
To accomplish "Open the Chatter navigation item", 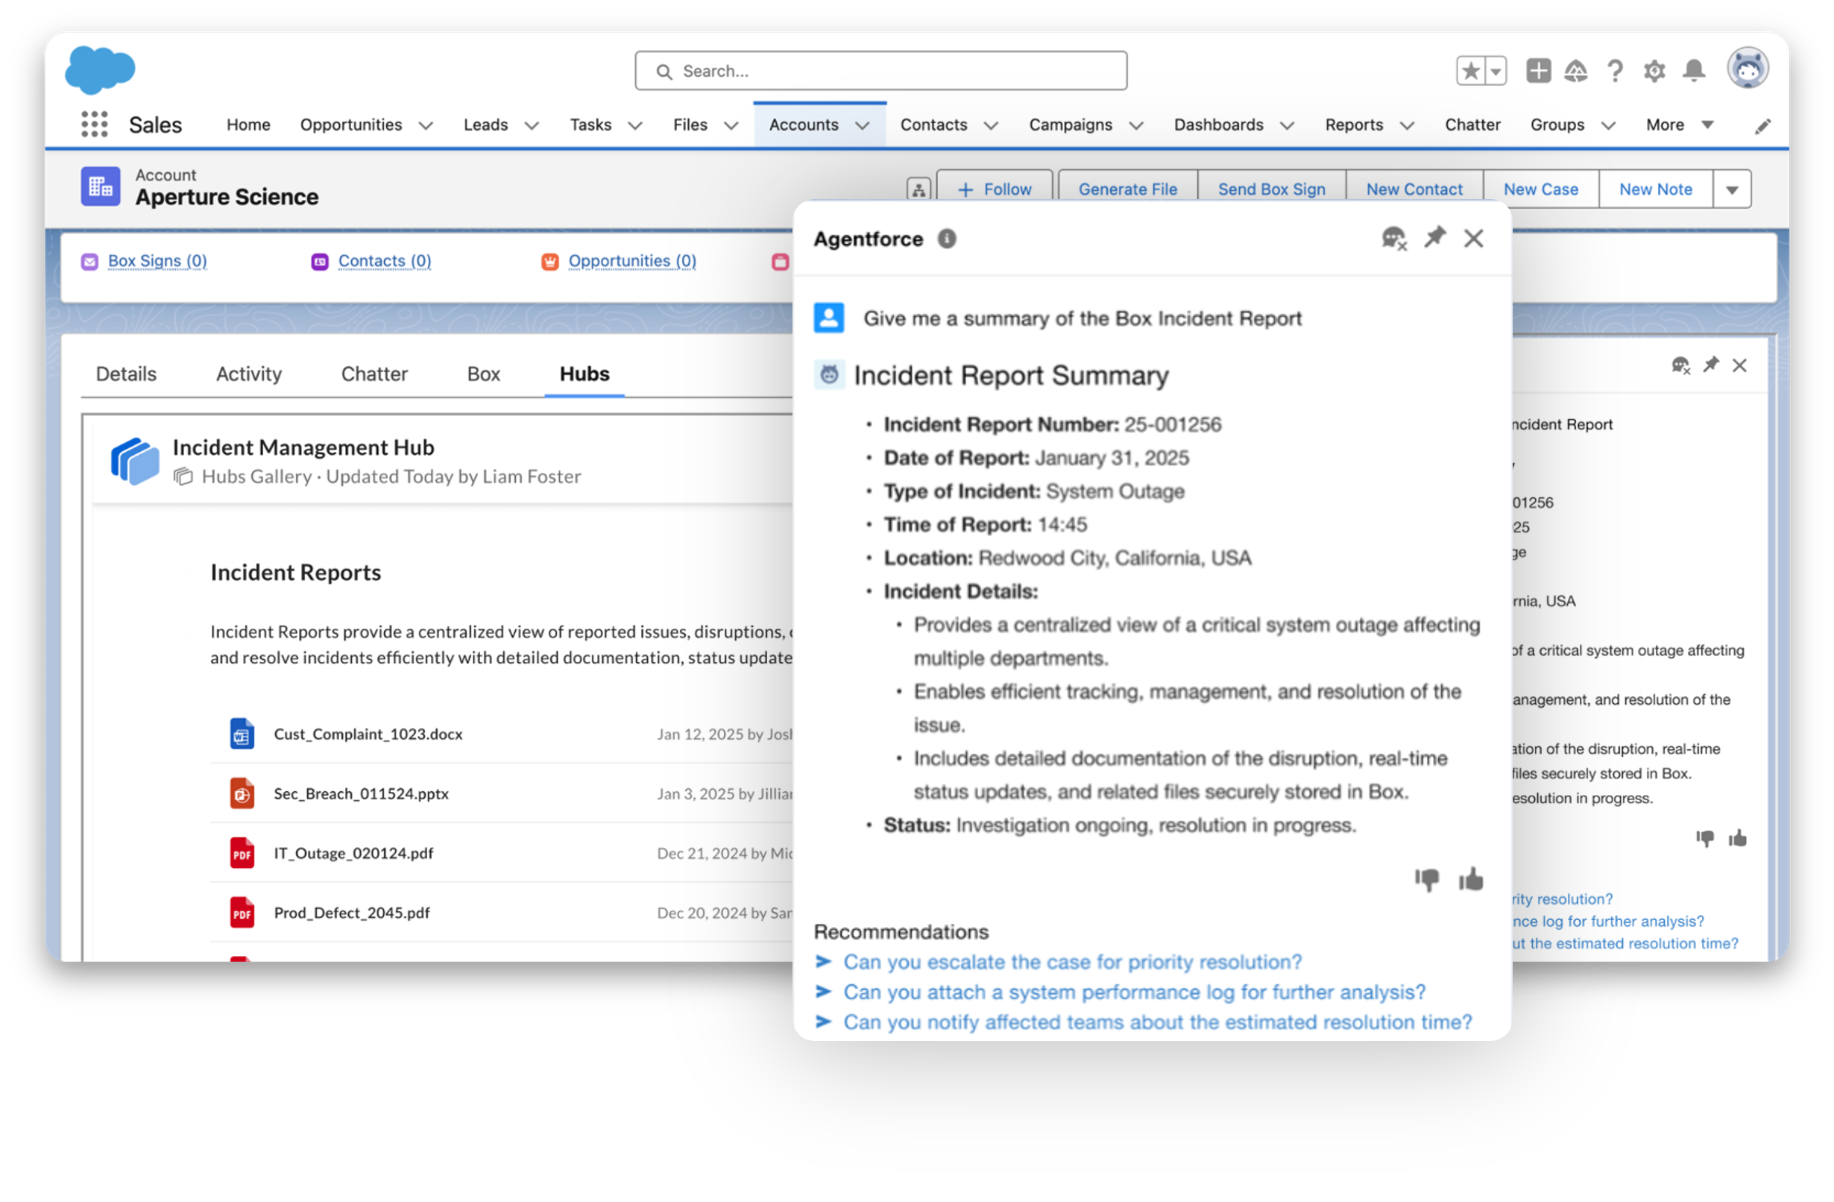I will coord(1472,125).
